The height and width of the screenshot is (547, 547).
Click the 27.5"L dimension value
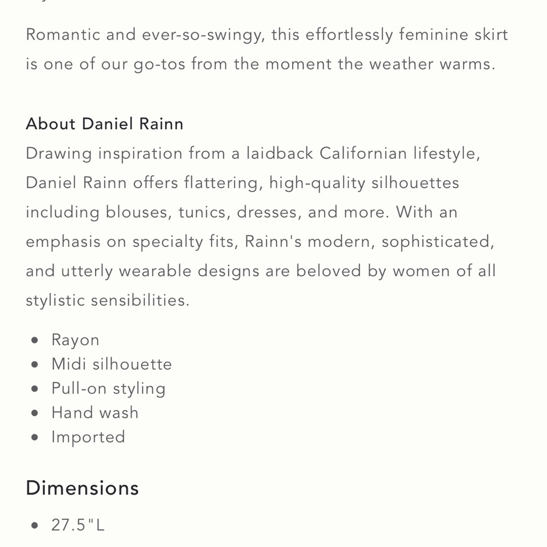(78, 526)
